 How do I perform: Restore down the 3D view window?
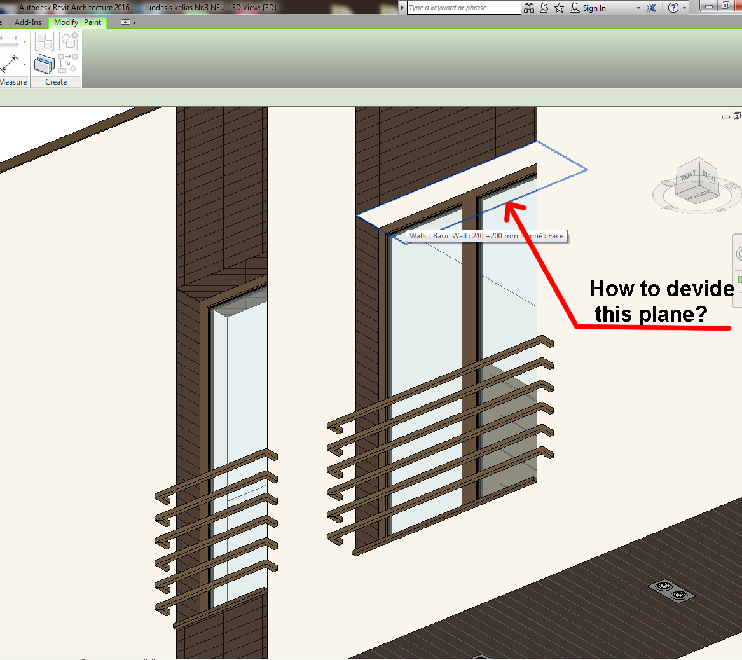pos(737,116)
